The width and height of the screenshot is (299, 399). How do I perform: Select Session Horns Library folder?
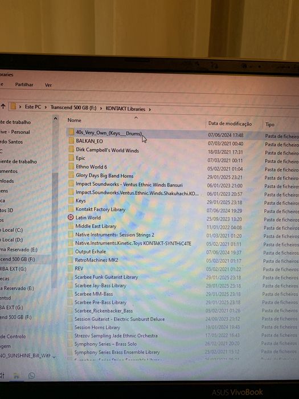[x=97, y=327]
